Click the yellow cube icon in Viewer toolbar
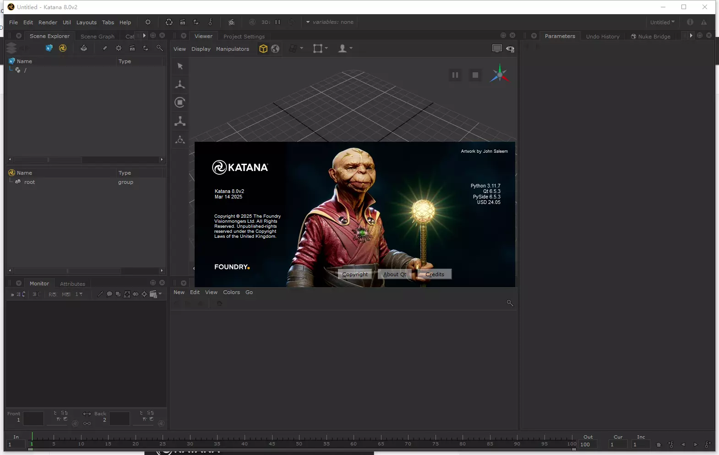The height and width of the screenshot is (455, 719). 263,49
